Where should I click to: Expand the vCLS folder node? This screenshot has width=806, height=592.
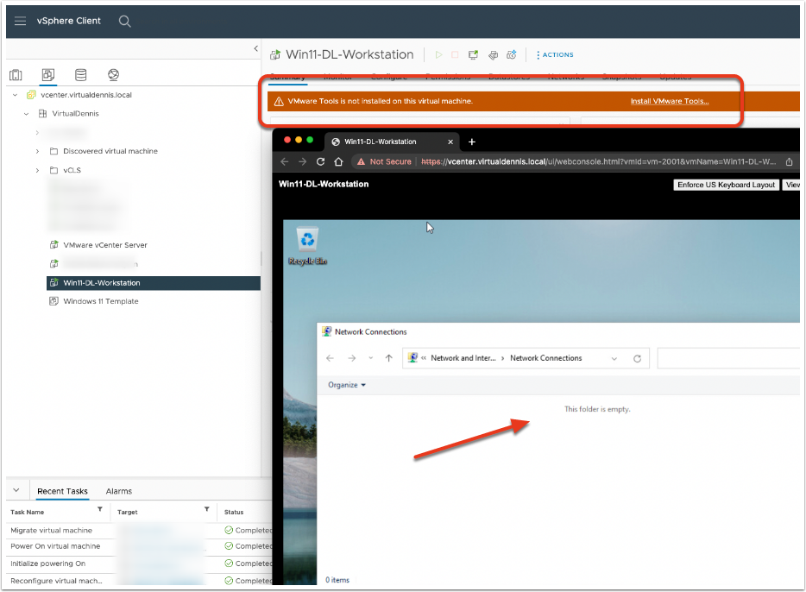click(37, 170)
